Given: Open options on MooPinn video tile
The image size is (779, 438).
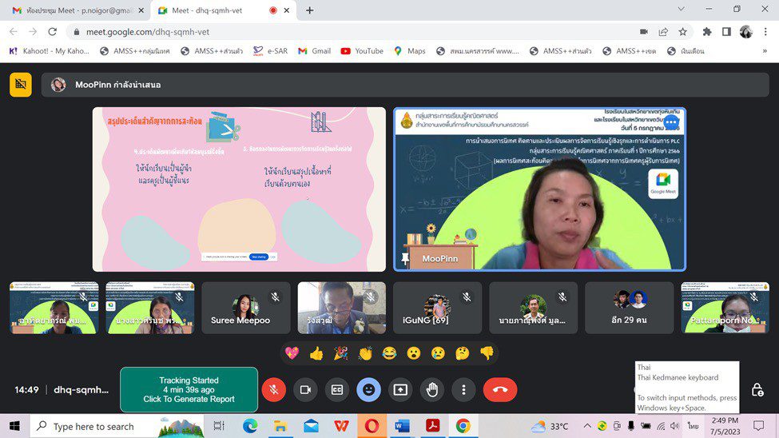Looking at the screenshot, I should pos(671,121).
